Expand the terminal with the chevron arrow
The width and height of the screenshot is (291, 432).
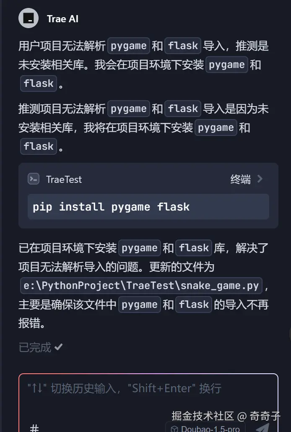[260, 179]
